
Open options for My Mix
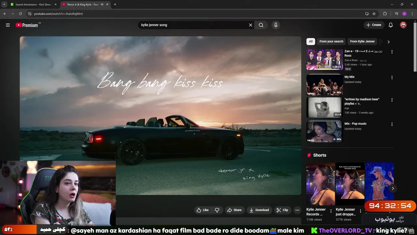392,78
